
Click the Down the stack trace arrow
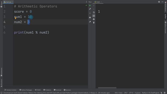pos(94,9)
